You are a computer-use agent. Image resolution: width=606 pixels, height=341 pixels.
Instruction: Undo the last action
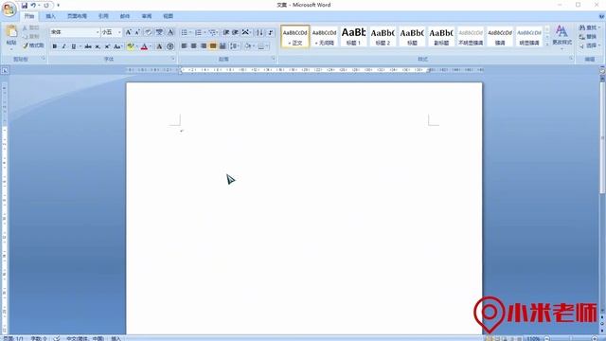(33, 6)
